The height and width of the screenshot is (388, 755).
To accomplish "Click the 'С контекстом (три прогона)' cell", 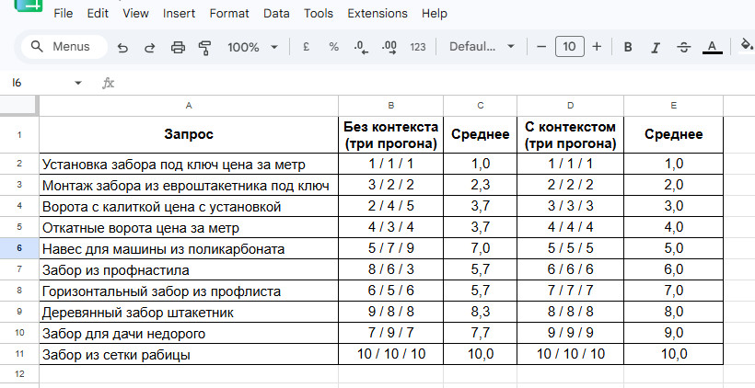I will pyautogui.click(x=570, y=134).
